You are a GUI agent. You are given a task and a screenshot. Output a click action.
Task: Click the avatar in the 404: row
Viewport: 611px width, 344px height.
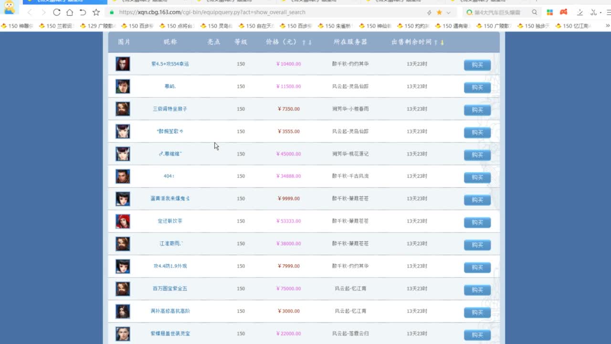[x=123, y=176]
